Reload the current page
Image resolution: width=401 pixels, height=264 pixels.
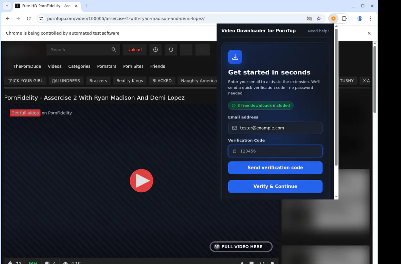29,19
